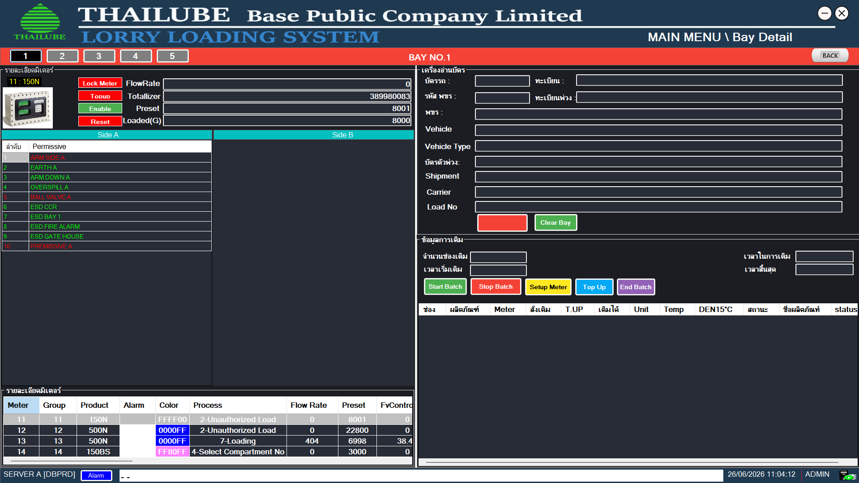Click the green Enable button
This screenshot has height=483, width=859.
point(100,109)
